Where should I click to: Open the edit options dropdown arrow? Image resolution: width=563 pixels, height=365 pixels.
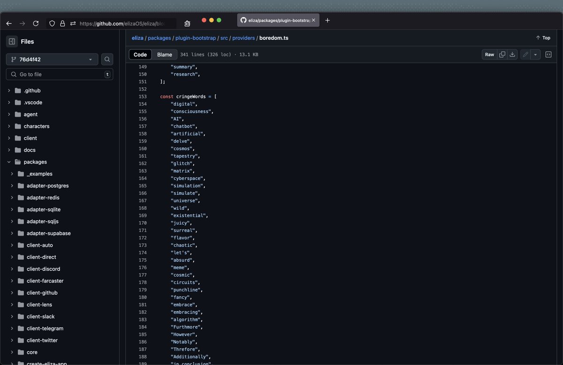click(536, 54)
